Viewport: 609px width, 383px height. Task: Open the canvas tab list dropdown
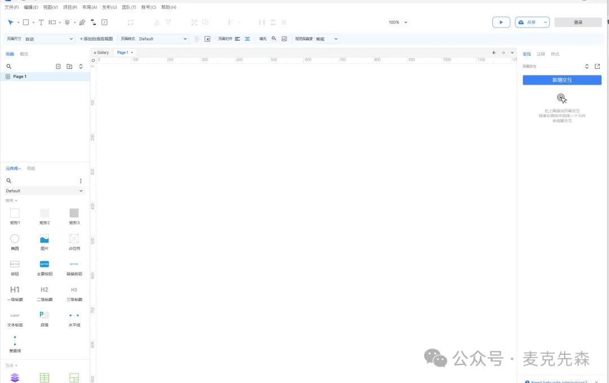[x=512, y=52]
